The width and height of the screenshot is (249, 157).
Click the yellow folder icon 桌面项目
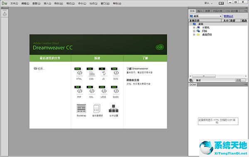click(198, 34)
